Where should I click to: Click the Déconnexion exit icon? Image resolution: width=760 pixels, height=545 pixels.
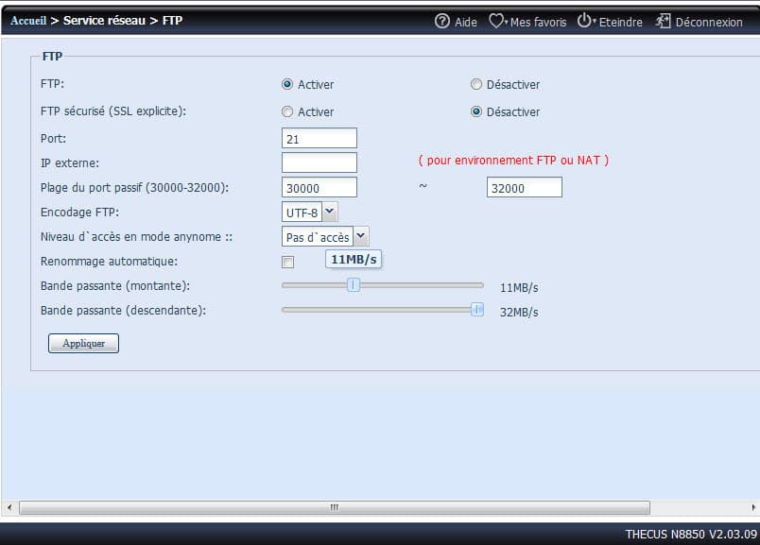(x=663, y=21)
